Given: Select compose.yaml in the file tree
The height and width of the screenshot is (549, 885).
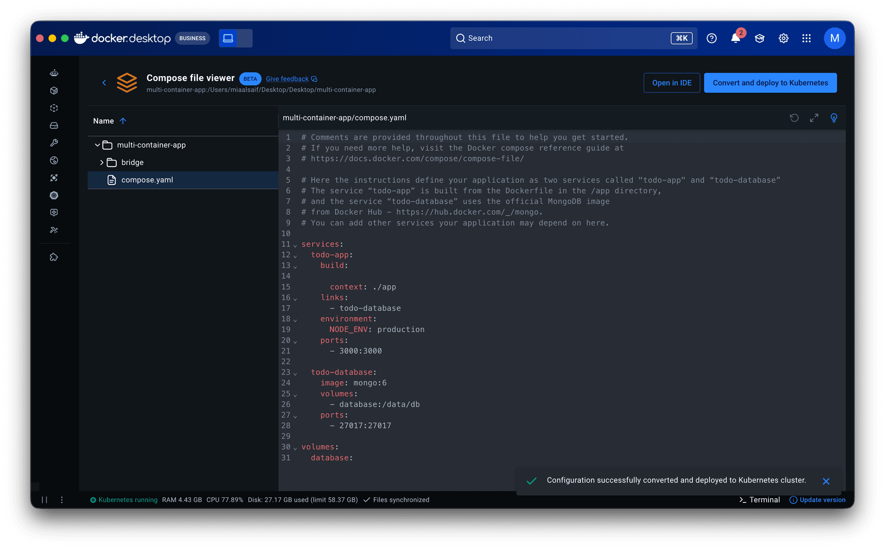Looking at the screenshot, I should (x=147, y=180).
